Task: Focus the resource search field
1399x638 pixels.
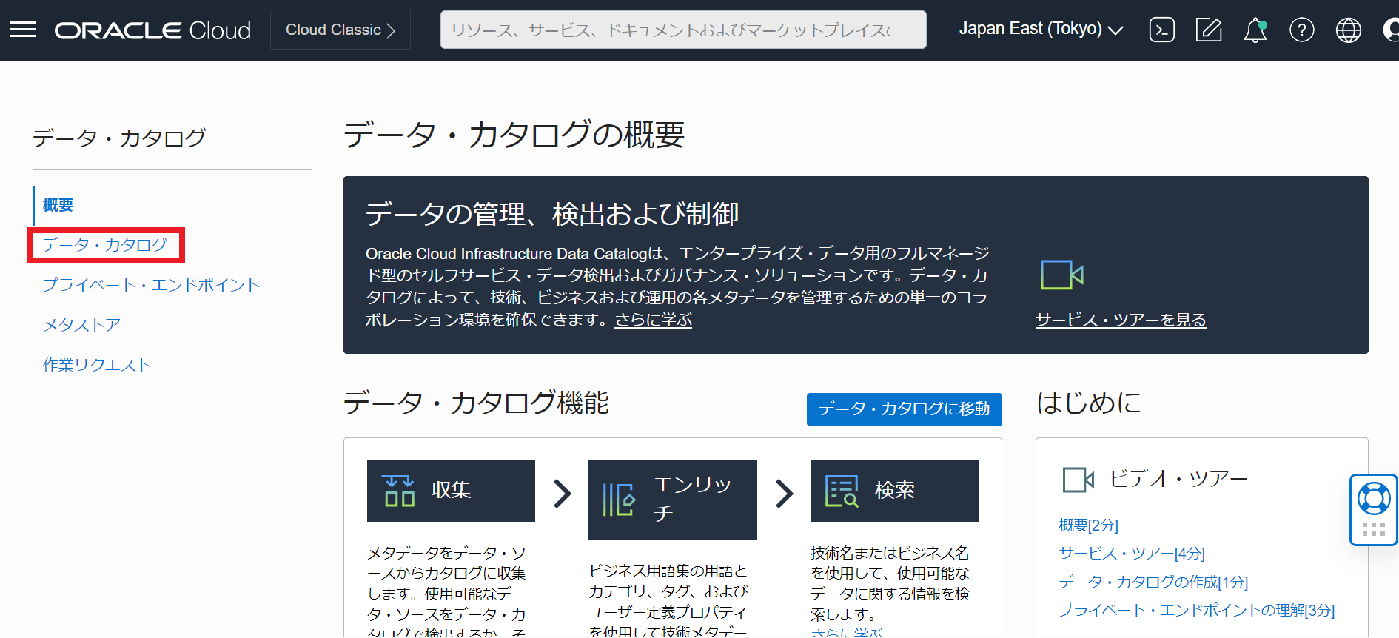Action: coord(682,30)
